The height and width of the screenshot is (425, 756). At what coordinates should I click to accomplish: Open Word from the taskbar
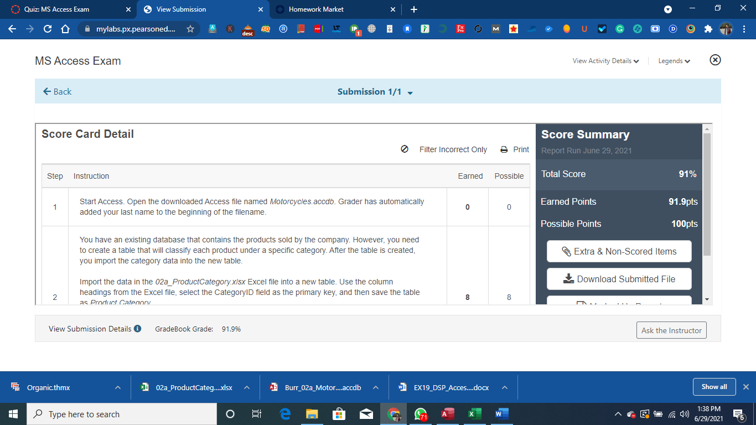tap(501, 414)
